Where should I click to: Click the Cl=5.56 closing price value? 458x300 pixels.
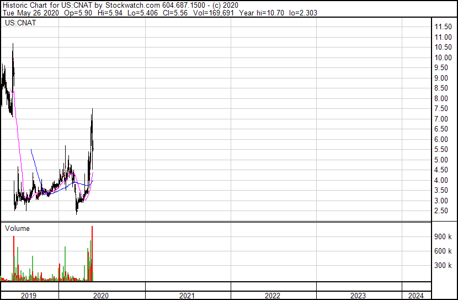click(175, 13)
